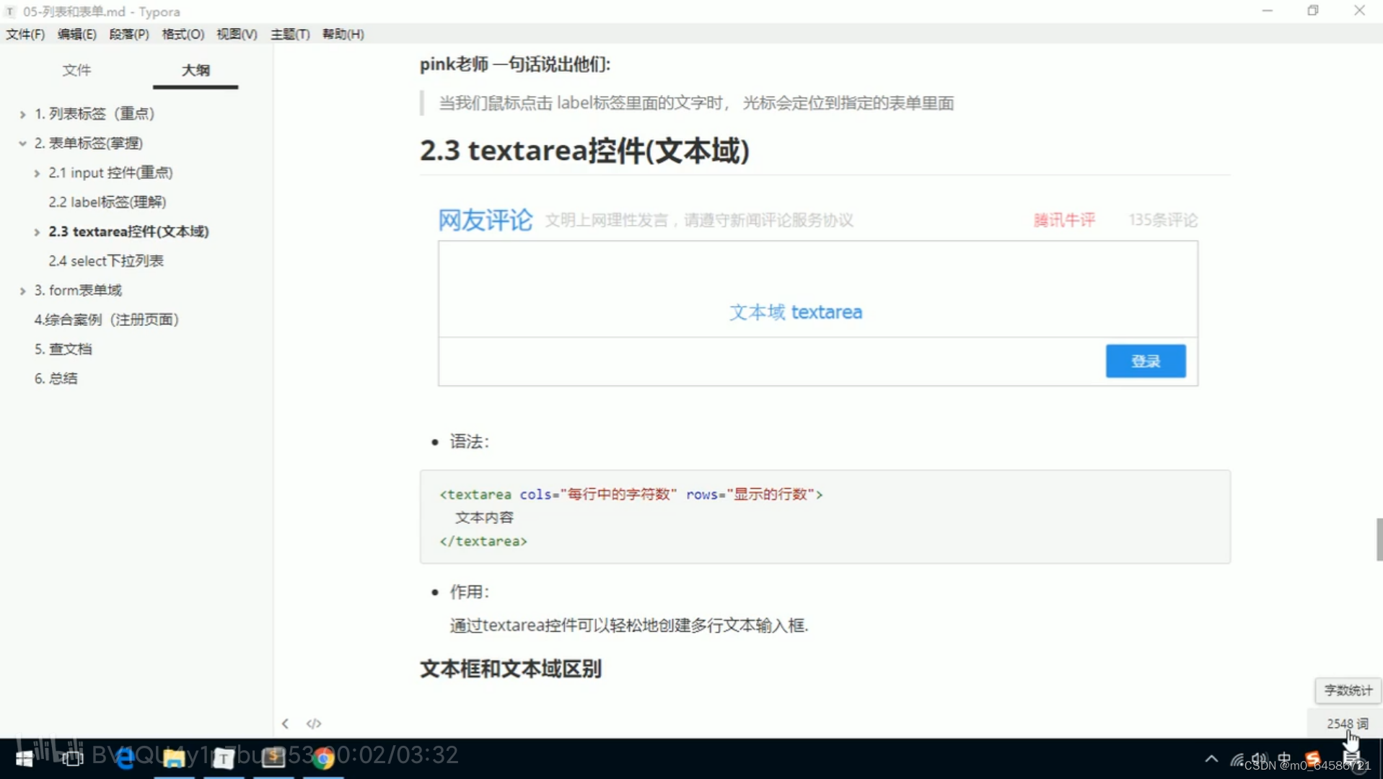1383x779 pixels.
Task: Open the 段落(P) menu
Action: [128, 34]
